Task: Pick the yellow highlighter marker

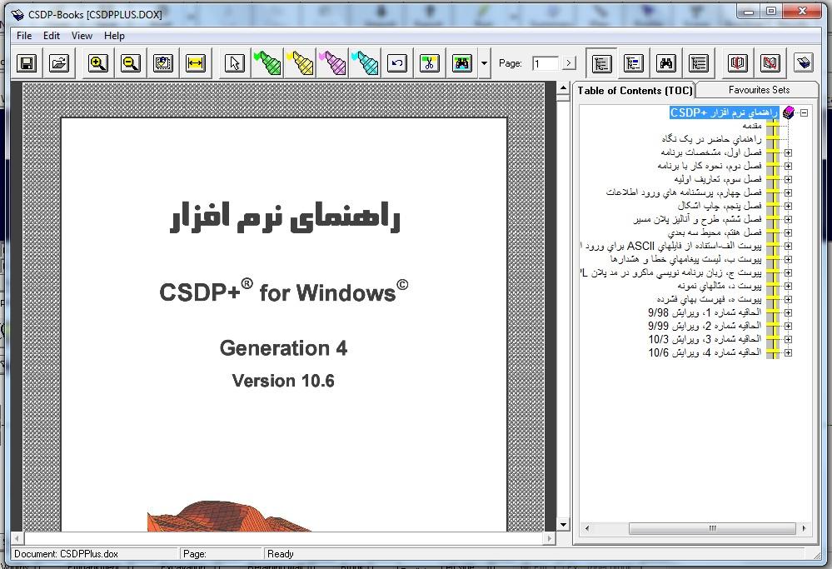Action: coord(300,63)
